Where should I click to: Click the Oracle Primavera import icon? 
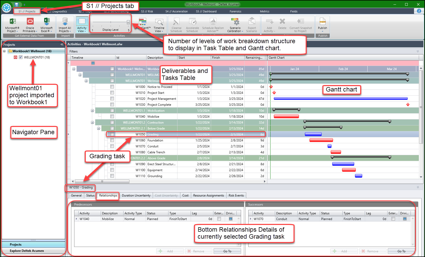30,22
